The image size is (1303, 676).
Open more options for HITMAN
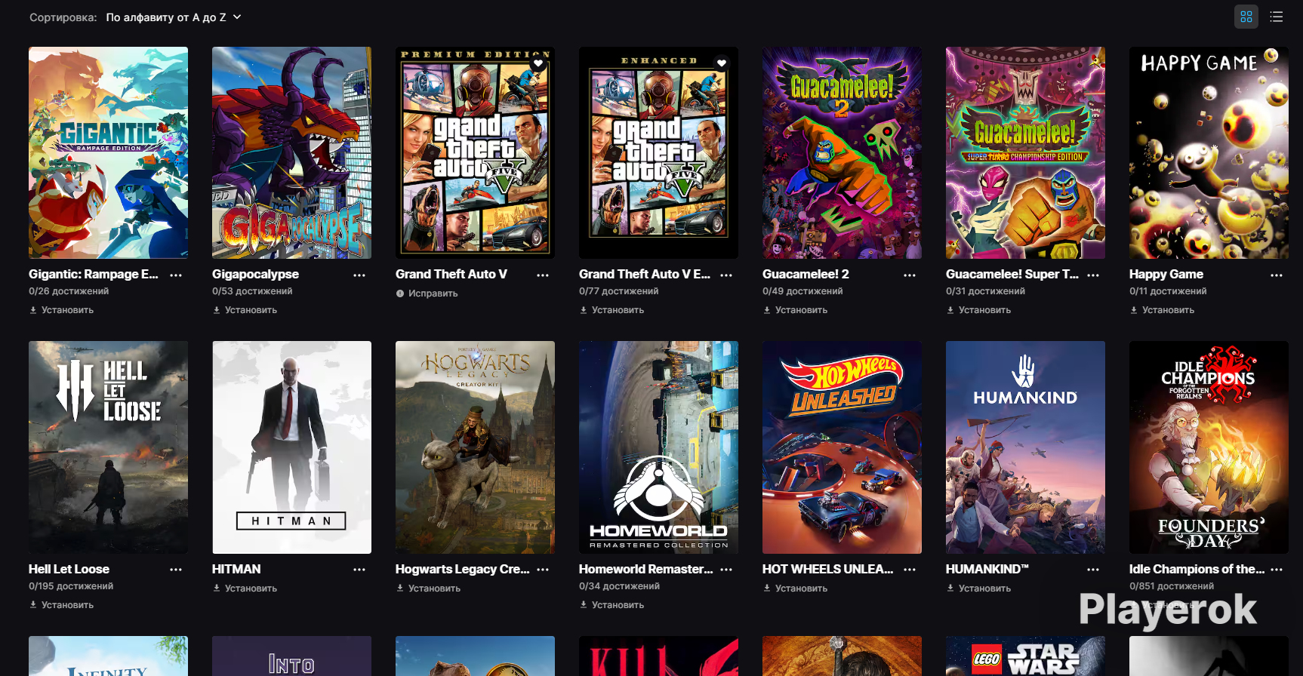point(359,570)
